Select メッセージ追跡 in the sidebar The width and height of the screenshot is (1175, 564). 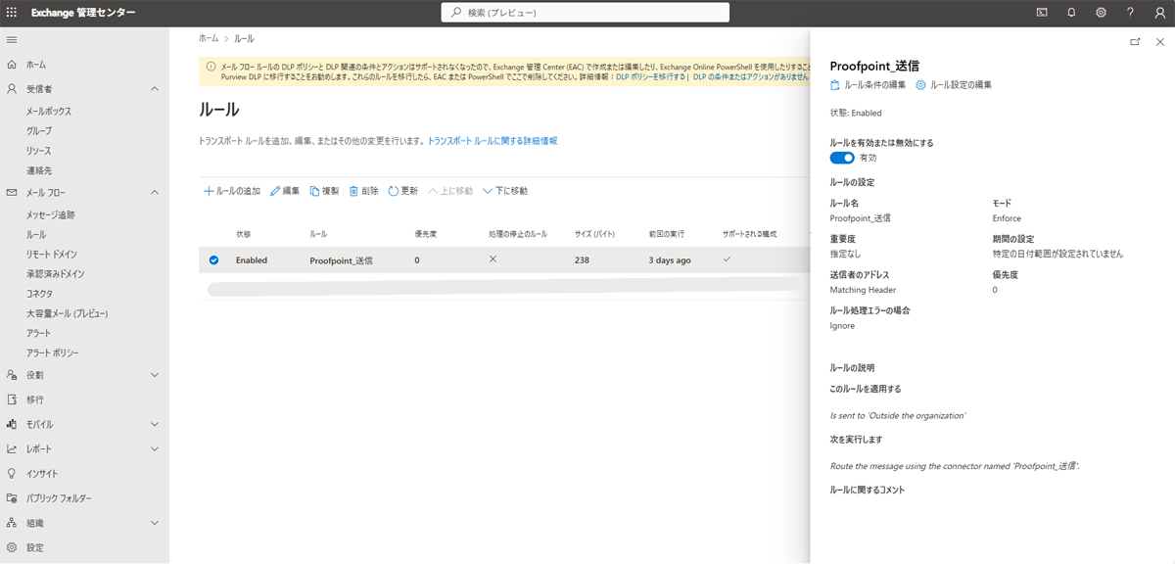pyautogui.click(x=51, y=214)
